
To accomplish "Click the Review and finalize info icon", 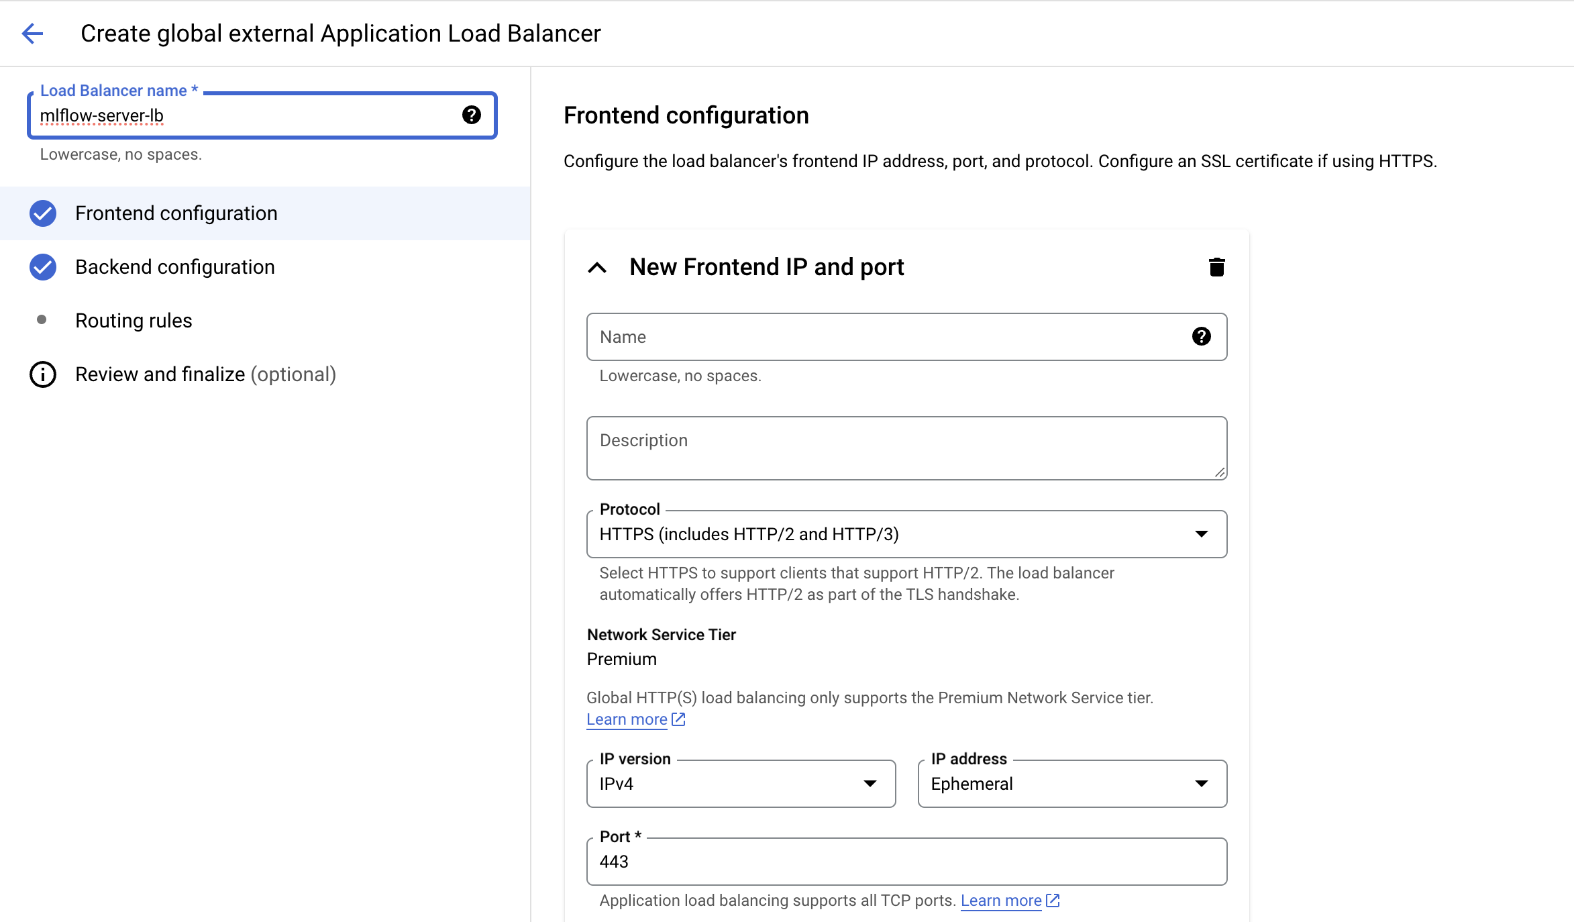I will [x=43, y=374].
